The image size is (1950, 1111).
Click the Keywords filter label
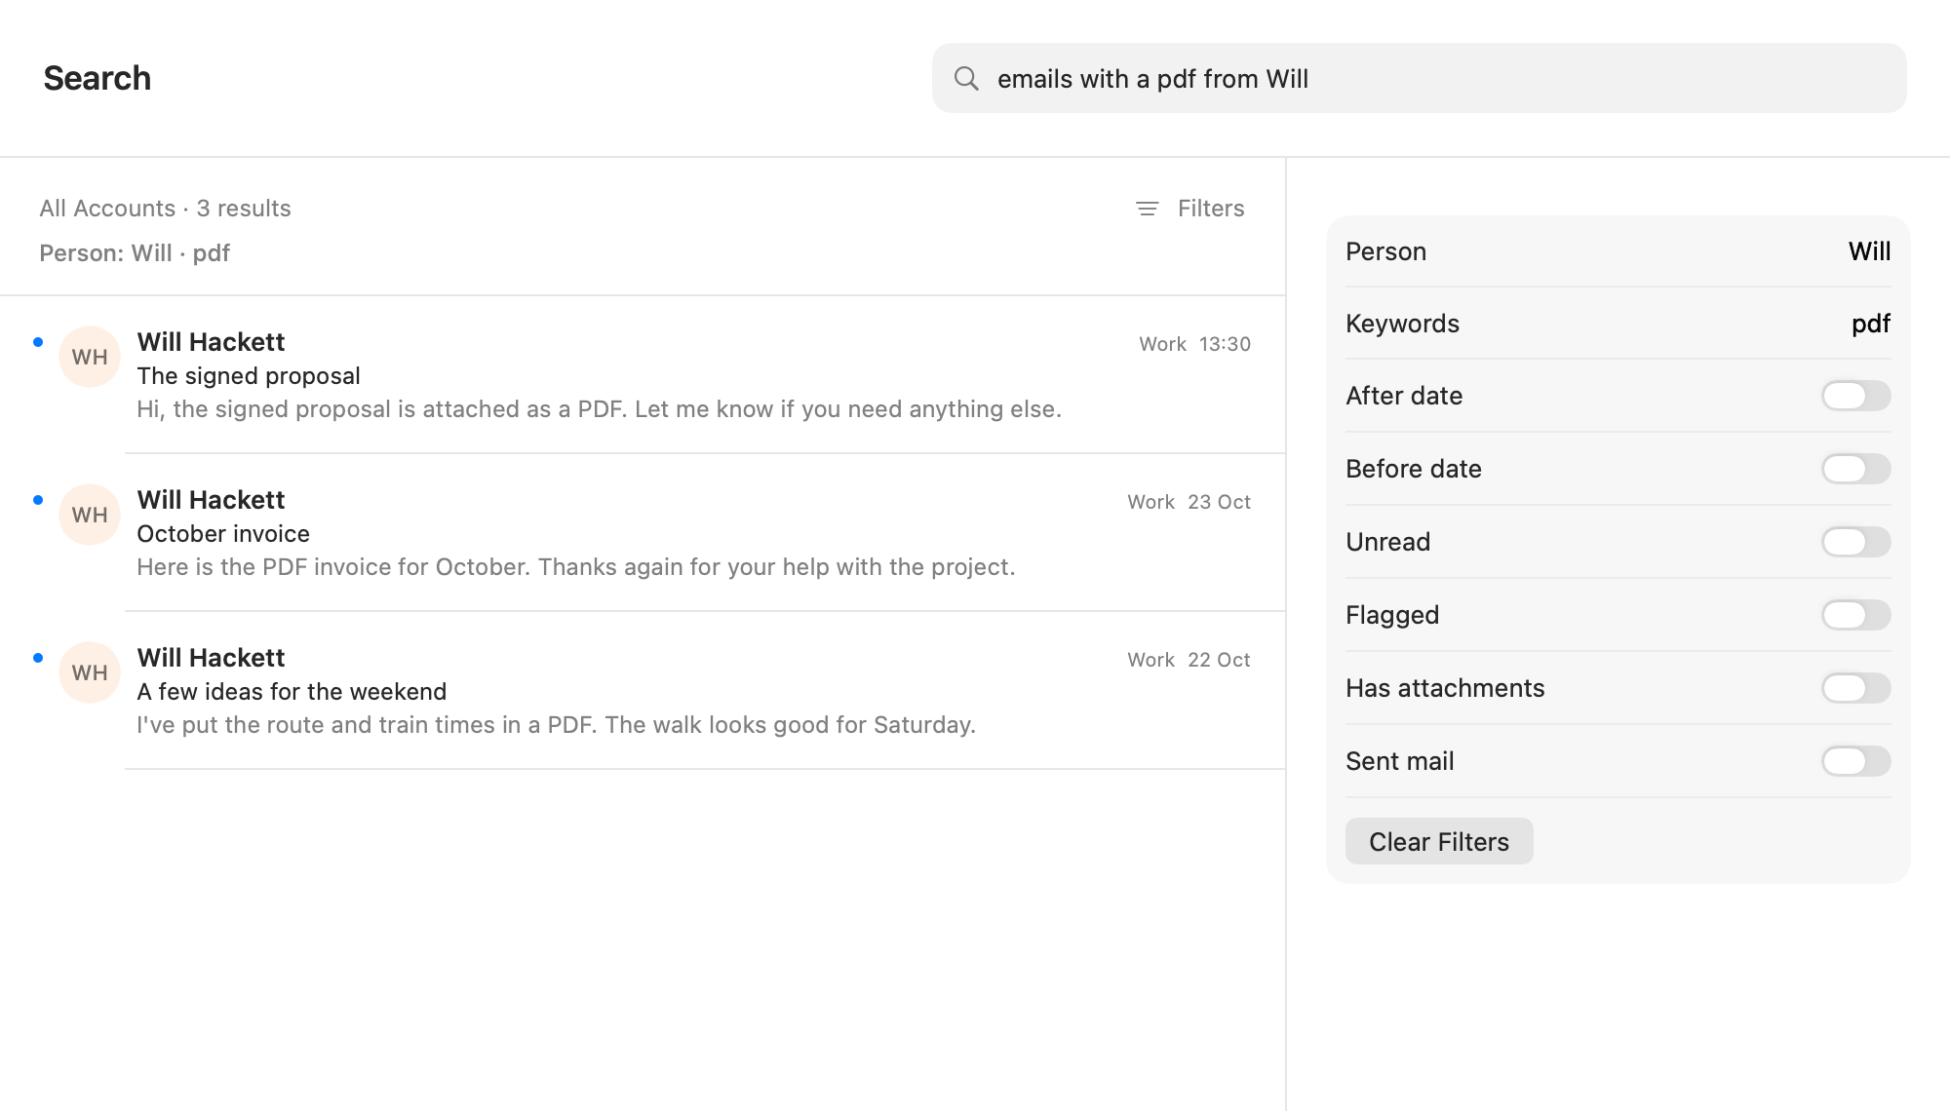[1402, 324]
